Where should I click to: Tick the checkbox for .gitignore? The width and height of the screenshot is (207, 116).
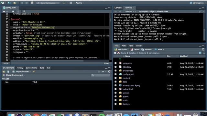tap(115, 63)
